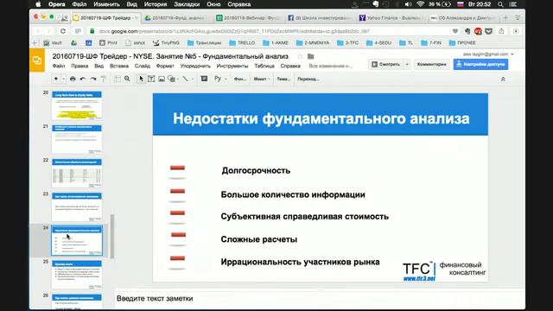Screen dimensions: 553x311
Task: Click the Insert image icon
Action: click(x=162, y=79)
